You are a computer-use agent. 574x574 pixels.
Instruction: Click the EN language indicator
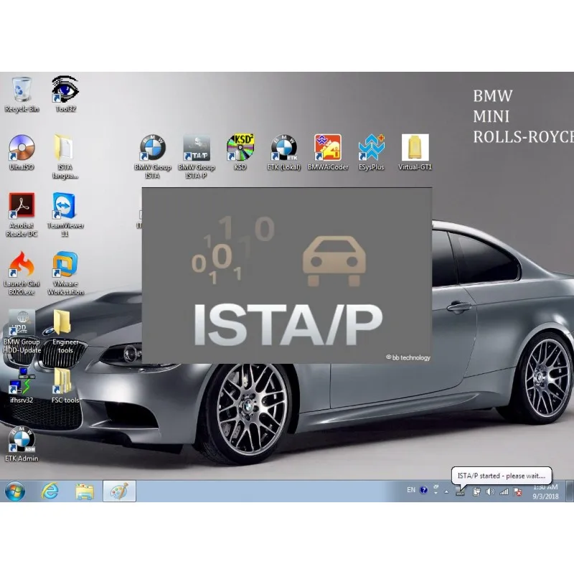pyautogui.click(x=411, y=490)
